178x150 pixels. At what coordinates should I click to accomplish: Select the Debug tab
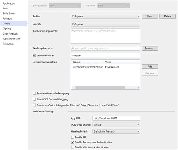coord(14,24)
